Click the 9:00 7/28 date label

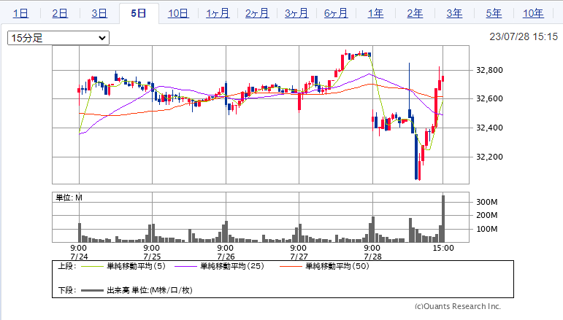click(x=372, y=252)
